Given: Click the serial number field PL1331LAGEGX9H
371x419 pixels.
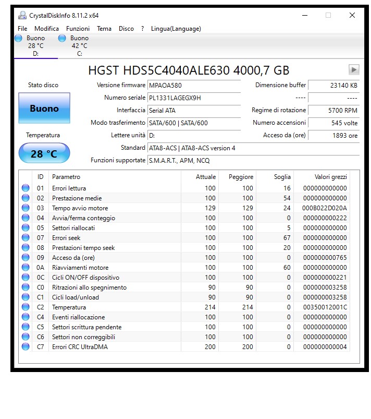Looking at the screenshot, I should coord(194,98).
